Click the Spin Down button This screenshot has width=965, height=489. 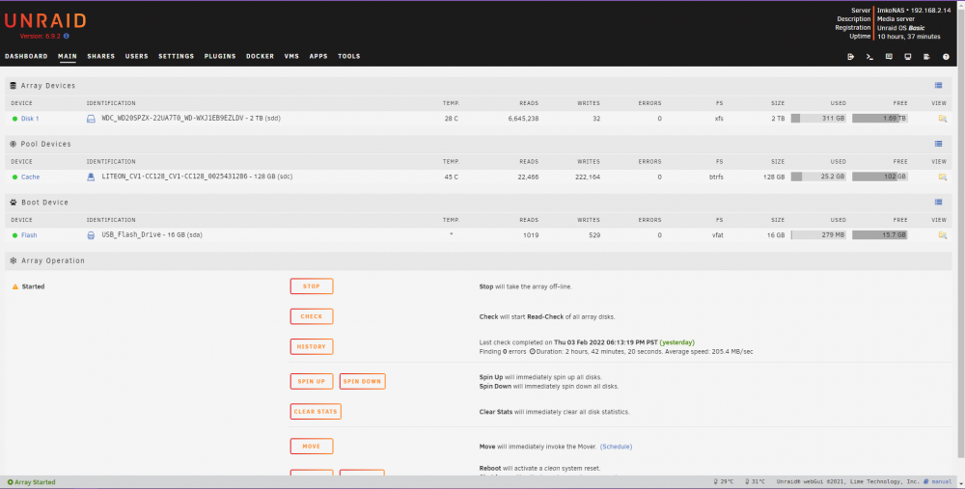click(363, 381)
